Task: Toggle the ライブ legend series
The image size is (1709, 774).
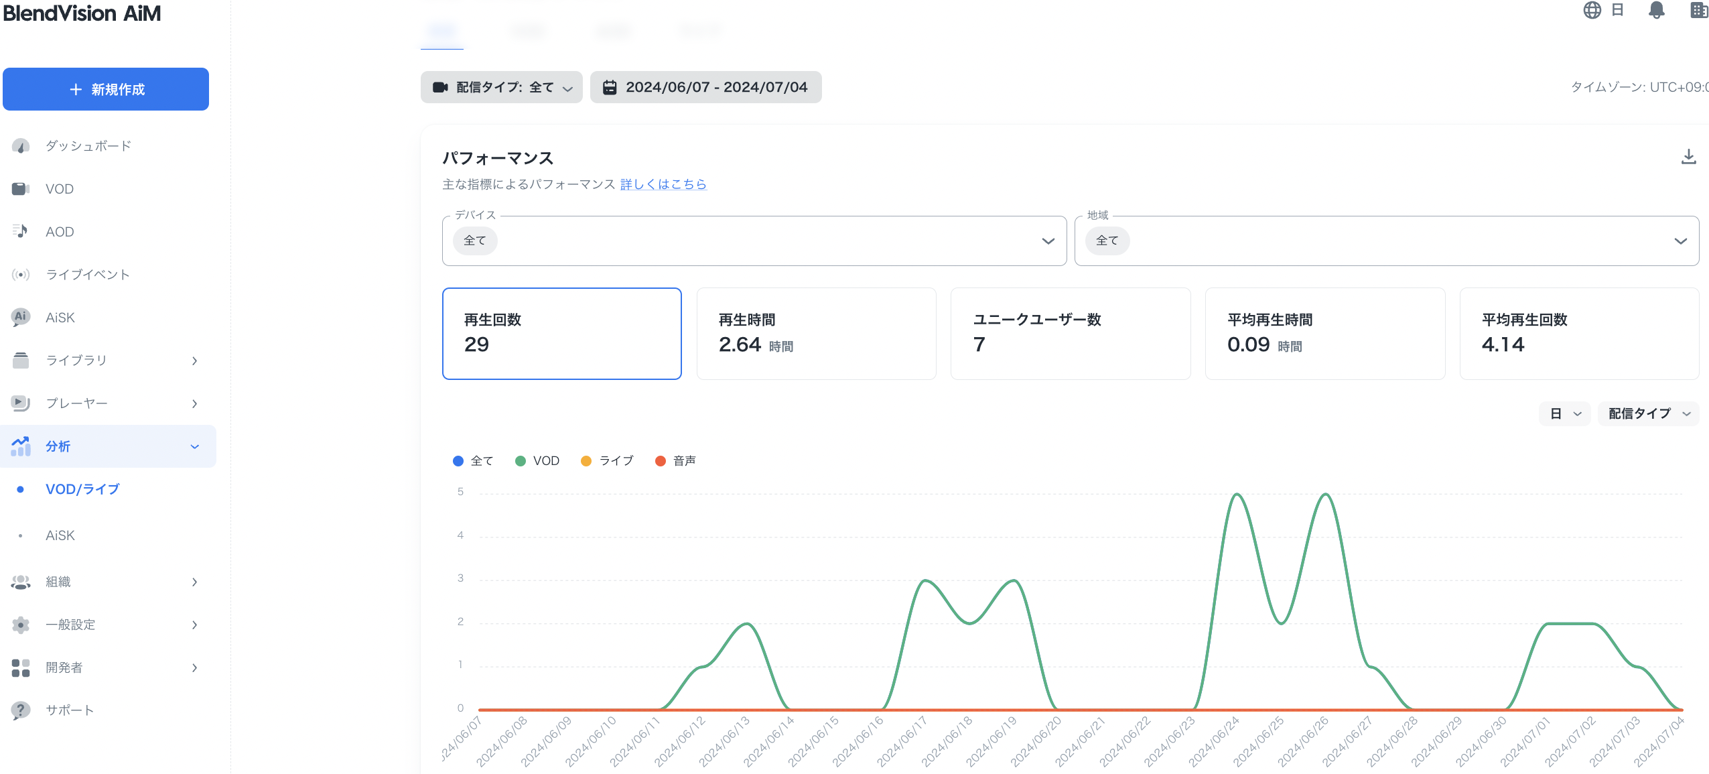Action: coord(607,461)
